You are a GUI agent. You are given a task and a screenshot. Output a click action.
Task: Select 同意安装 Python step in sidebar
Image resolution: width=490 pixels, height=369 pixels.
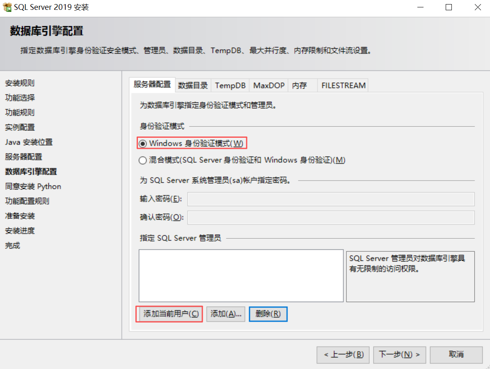[33, 187]
